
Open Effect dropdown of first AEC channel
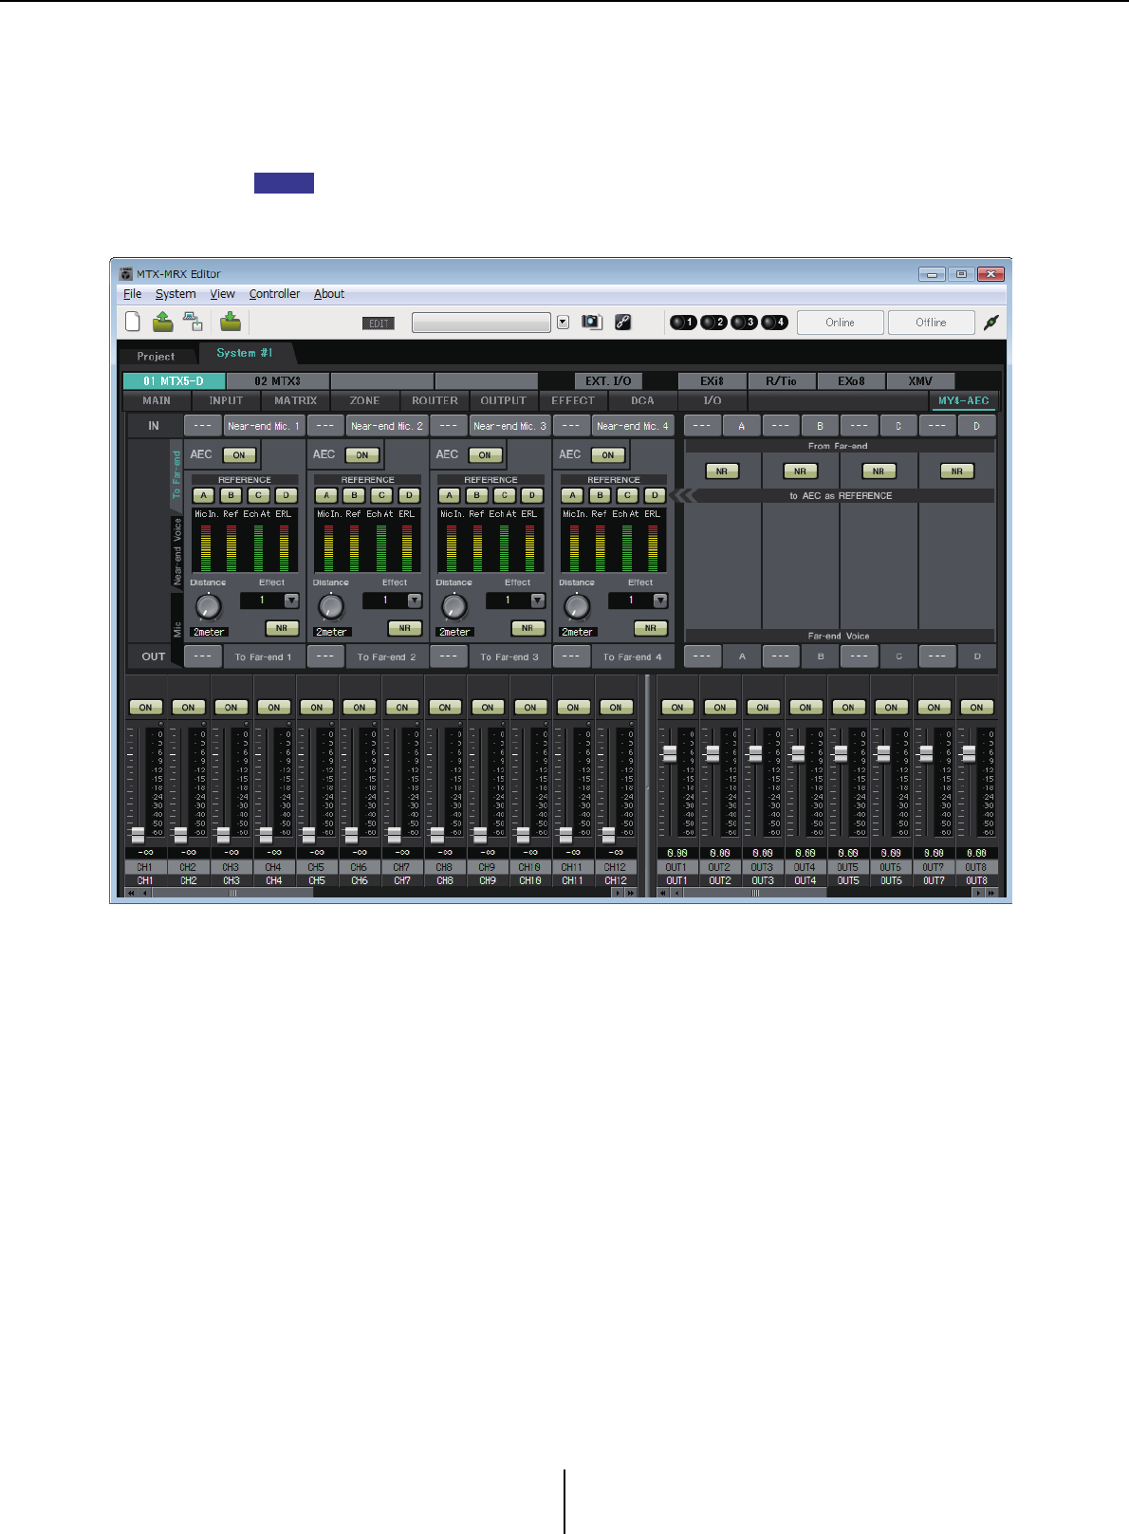point(291,601)
